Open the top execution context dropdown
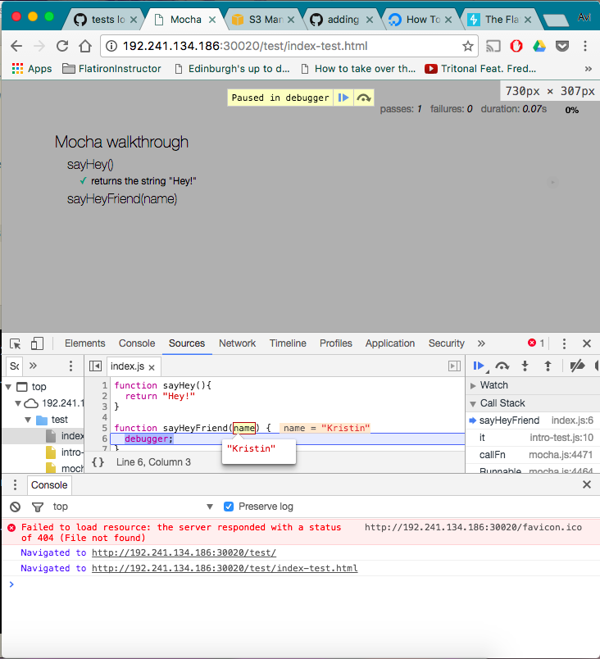The height and width of the screenshot is (659, 600). 133,507
